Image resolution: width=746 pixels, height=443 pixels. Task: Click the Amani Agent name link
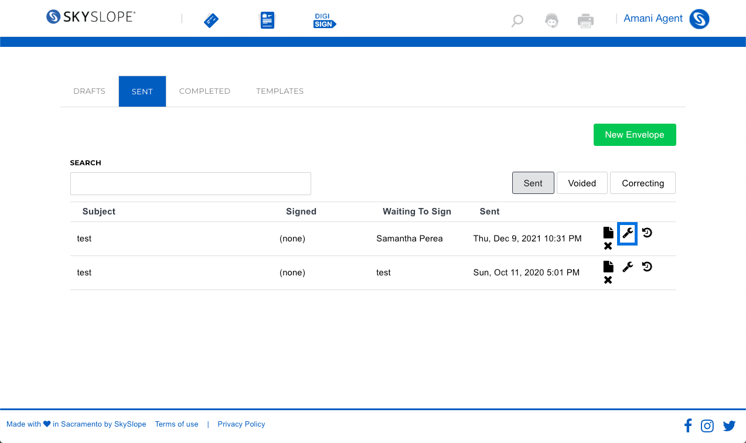pos(653,18)
